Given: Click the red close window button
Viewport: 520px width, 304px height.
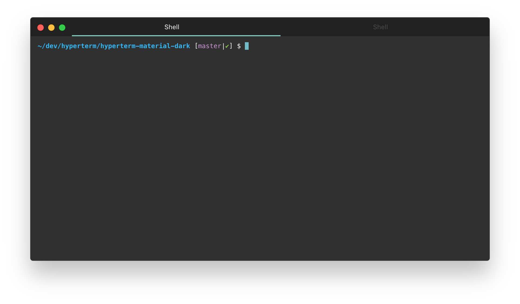Looking at the screenshot, I should point(41,28).
